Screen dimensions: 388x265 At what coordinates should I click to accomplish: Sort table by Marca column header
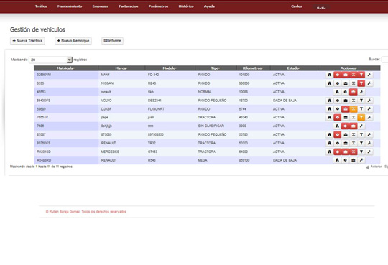click(x=121, y=68)
